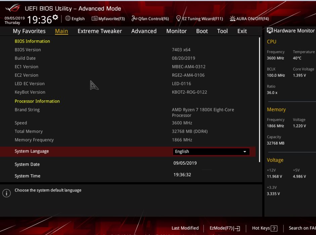This screenshot has width=316, height=235.
Task: Click Memory Voltage 1.220 V reading
Action: coord(299,126)
